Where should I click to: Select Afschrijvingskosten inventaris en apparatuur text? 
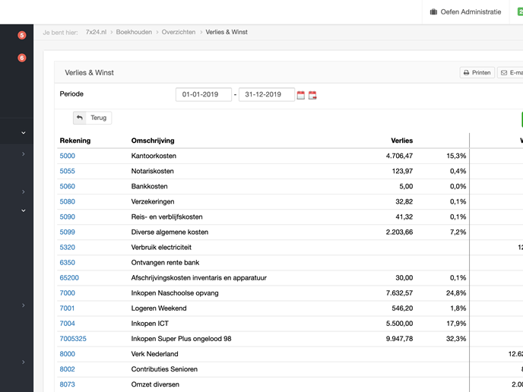pyautogui.click(x=199, y=278)
